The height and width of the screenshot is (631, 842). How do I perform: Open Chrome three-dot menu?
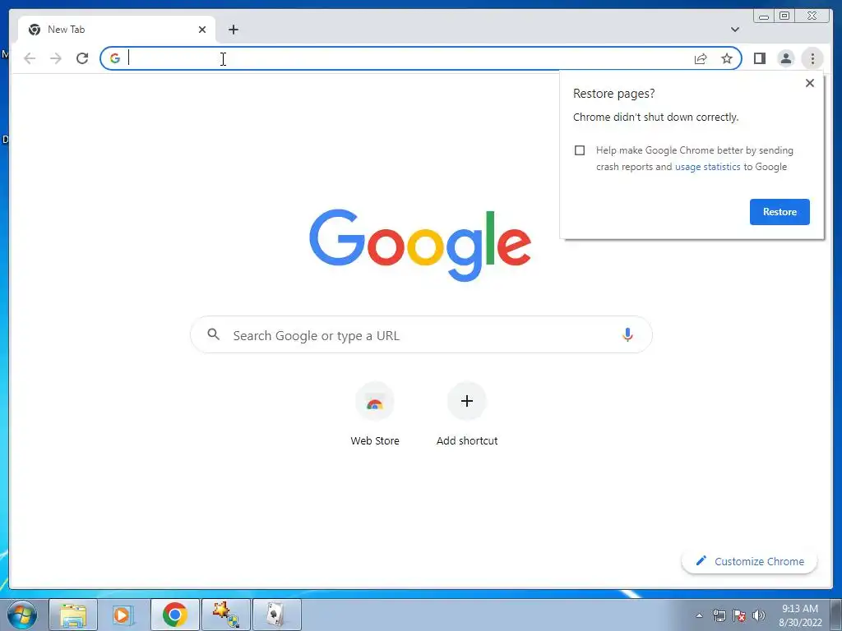coord(812,58)
